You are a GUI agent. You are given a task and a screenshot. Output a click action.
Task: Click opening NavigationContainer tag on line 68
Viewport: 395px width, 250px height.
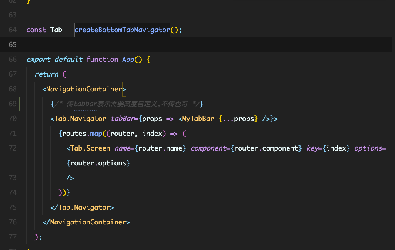[x=84, y=89]
